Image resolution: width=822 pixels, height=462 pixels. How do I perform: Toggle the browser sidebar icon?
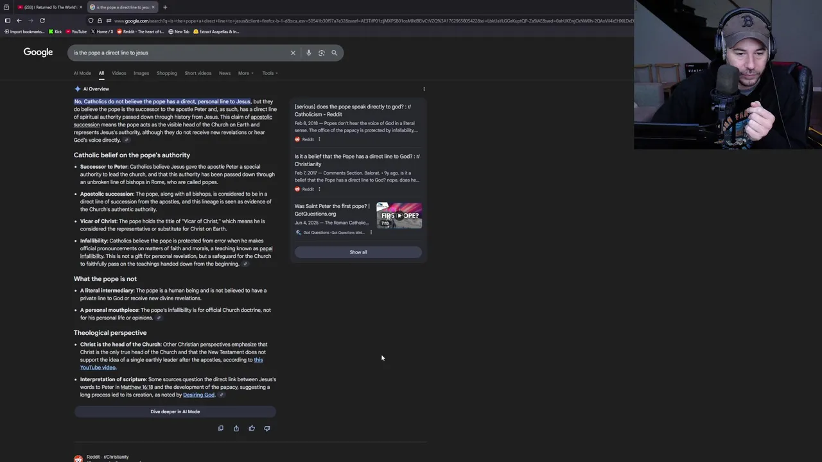coord(7,21)
